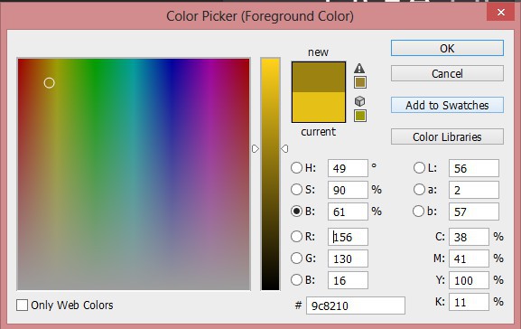
Task: Select the B blue radio button
Action: click(x=296, y=280)
